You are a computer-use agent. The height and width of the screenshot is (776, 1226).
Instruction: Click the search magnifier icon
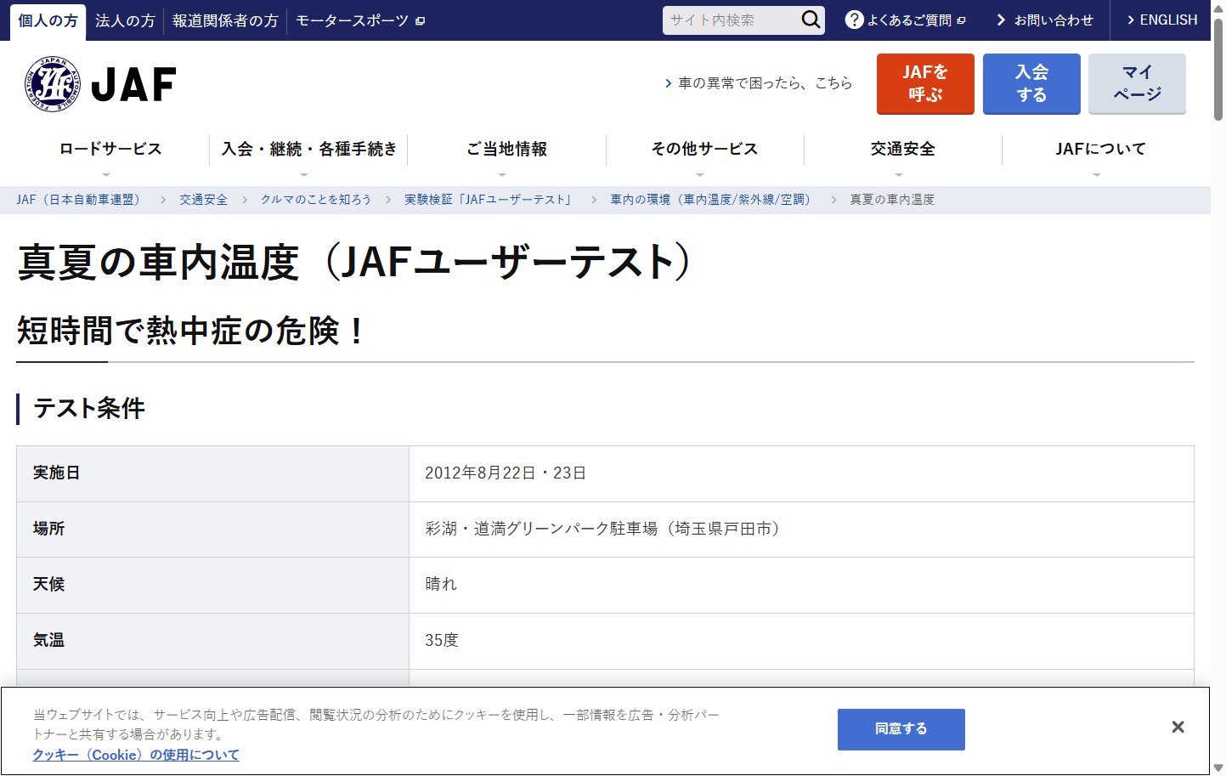coord(811,20)
